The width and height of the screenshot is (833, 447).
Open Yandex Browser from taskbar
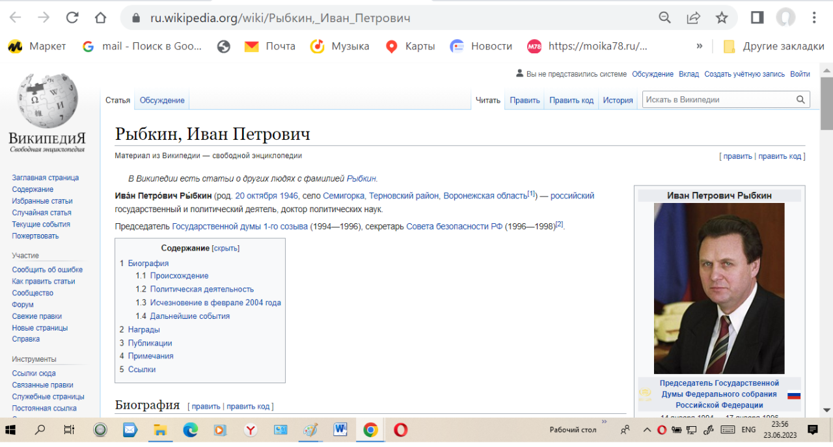pos(251,429)
